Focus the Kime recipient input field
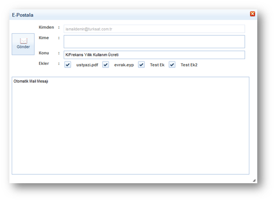 (154, 42)
